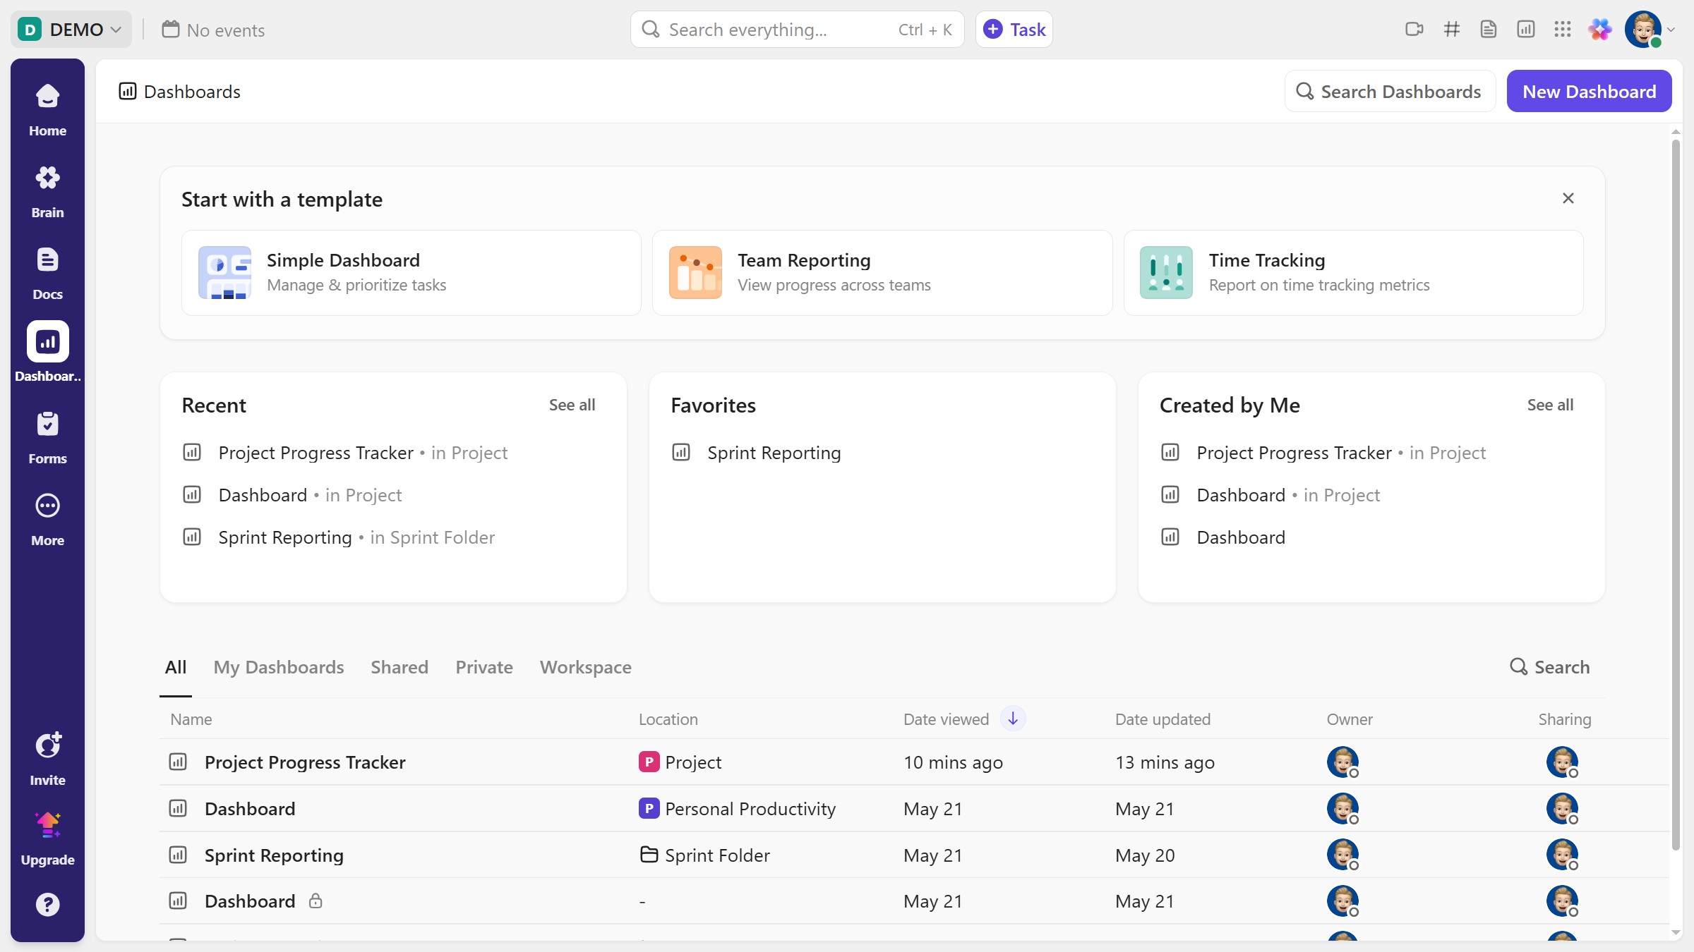Click the notepad icon in top bar
Viewport: 1694px width, 952px height.
1489,30
